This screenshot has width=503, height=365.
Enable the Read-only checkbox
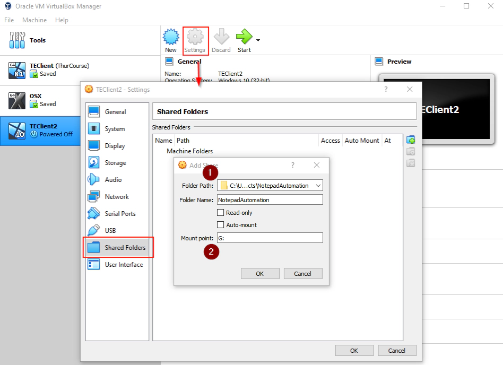[x=221, y=212]
